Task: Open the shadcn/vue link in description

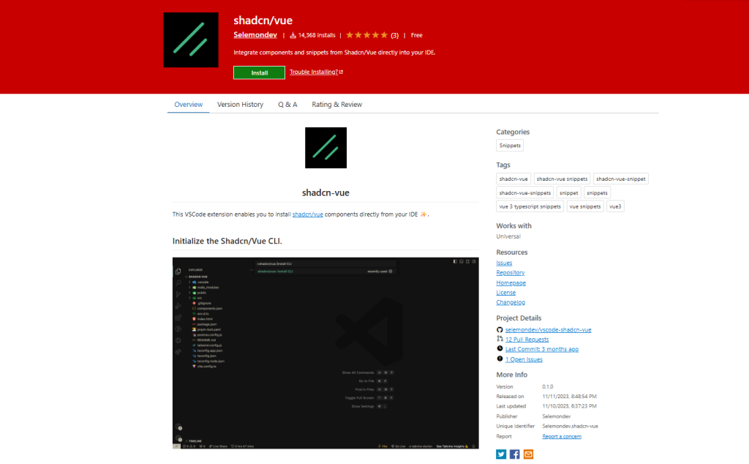Action: (308, 214)
